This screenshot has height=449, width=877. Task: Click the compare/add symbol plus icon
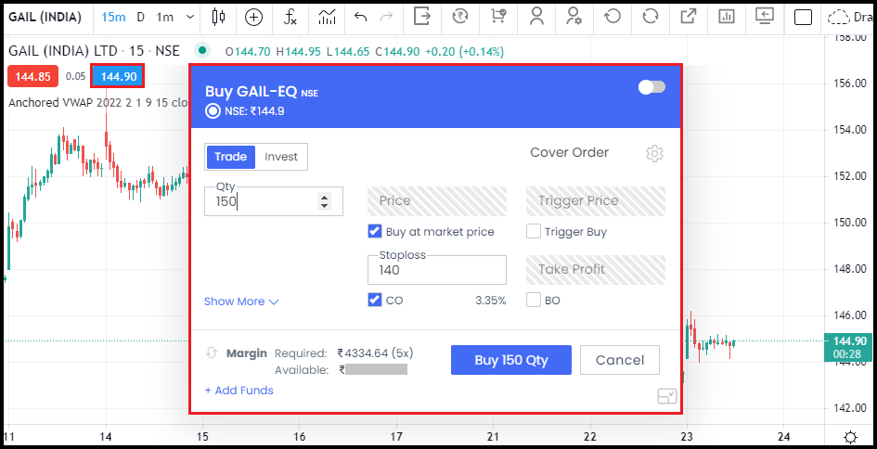point(254,18)
